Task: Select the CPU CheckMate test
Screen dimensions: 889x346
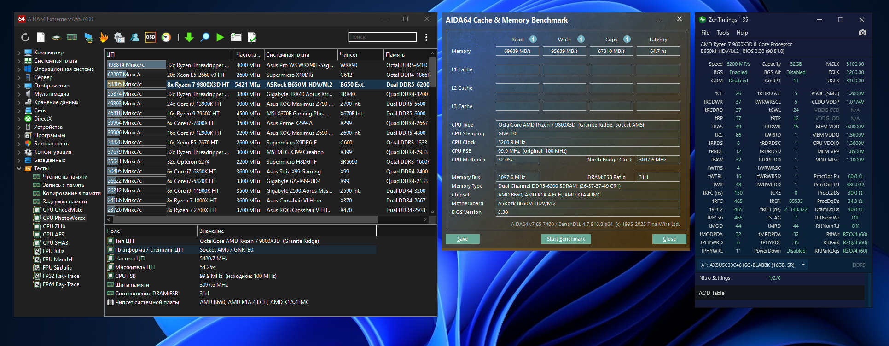Action: pyautogui.click(x=63, y=210)
